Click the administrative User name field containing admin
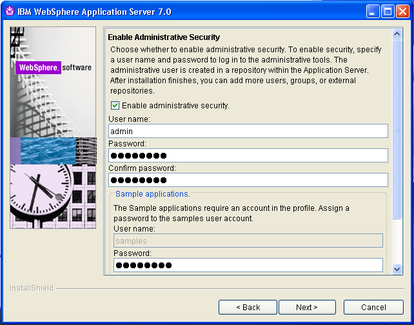 (248, 131)
